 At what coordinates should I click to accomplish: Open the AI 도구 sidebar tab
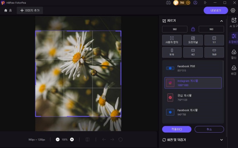tap(234, 23)
